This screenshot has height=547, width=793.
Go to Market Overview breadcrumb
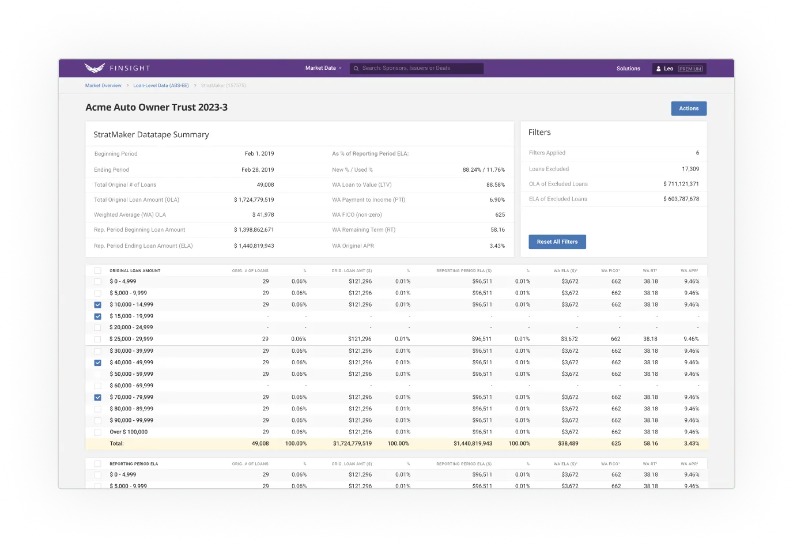103,85
